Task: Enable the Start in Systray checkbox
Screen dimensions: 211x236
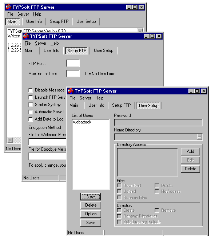Action: (x=31, y=105)
